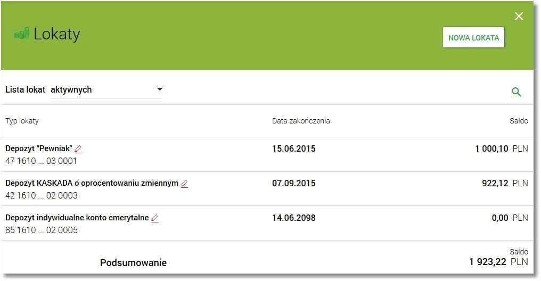Click the Lokaty bar chart icon
The width and height of the screenshot is (541, 281).
tap(21, 34)
